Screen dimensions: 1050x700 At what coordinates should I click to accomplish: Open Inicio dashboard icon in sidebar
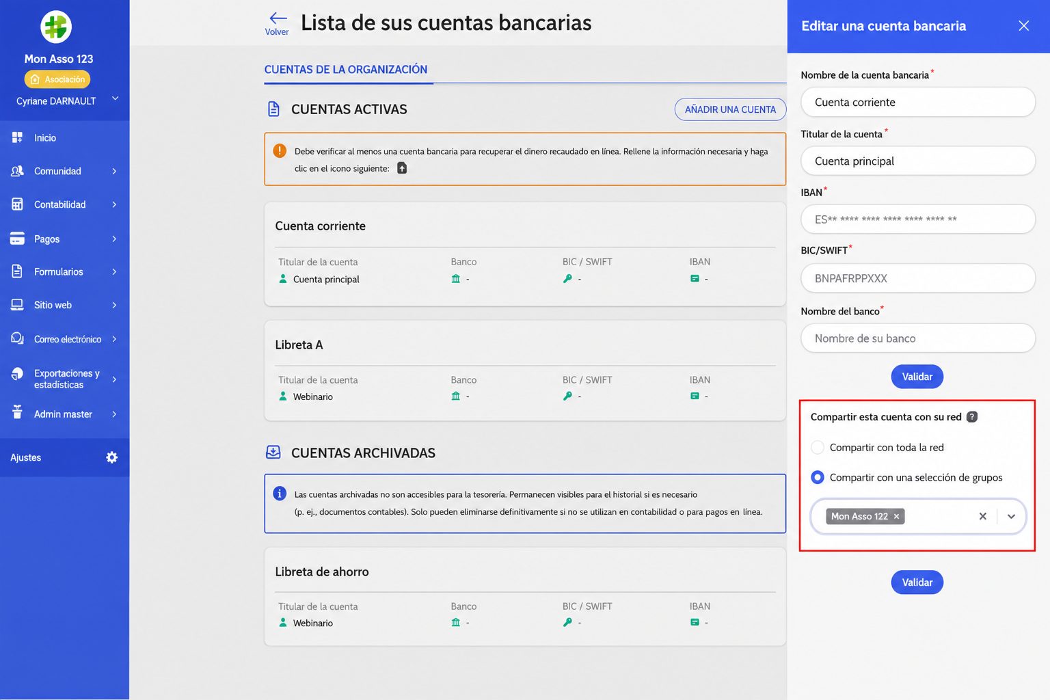point(17,137)
